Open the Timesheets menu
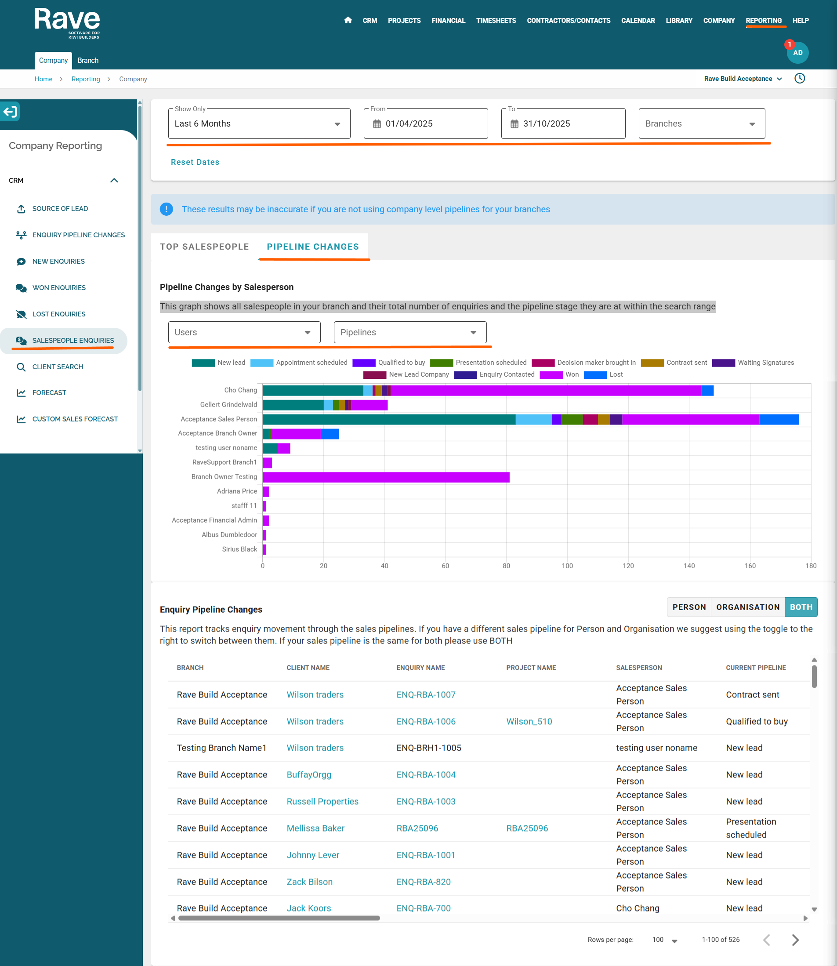The image size is (837, 966). 496,21
